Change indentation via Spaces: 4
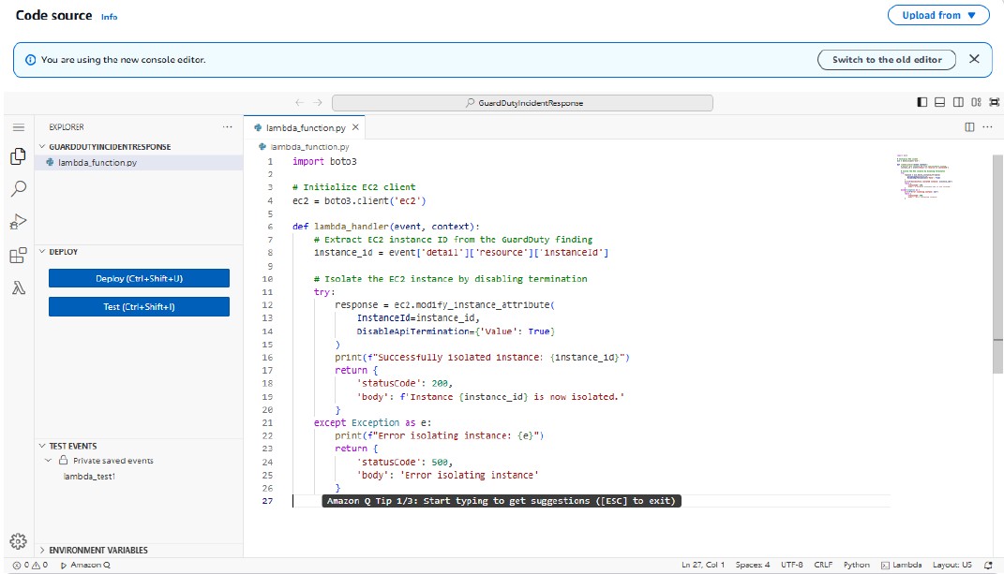Viewport: 1004px width, 574px height. pyautogui.click(x=753, y=565)
